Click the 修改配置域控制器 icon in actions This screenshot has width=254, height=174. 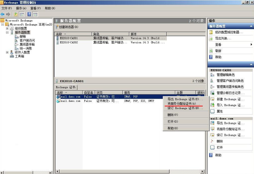(x=211, y=32)
